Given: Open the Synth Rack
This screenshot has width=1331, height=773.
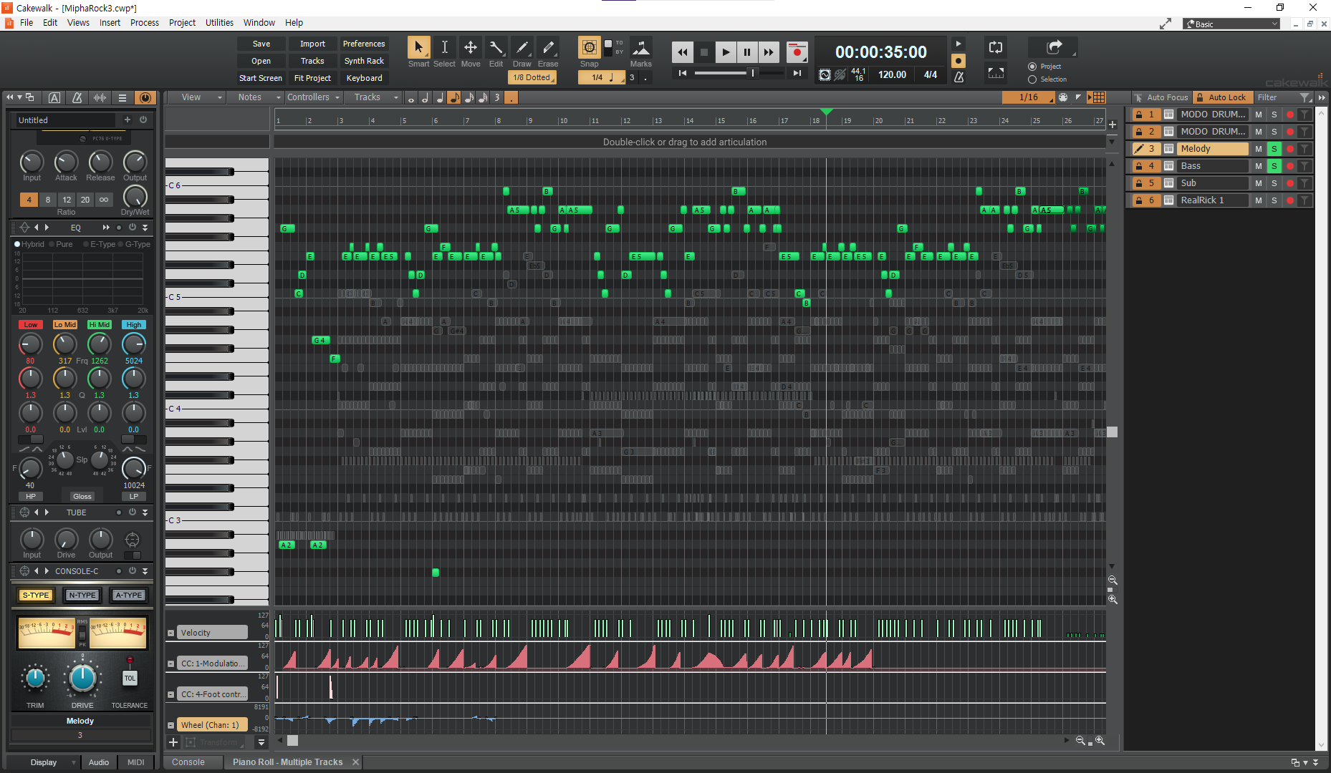Looking at the screenshot, I should point(364,61).
